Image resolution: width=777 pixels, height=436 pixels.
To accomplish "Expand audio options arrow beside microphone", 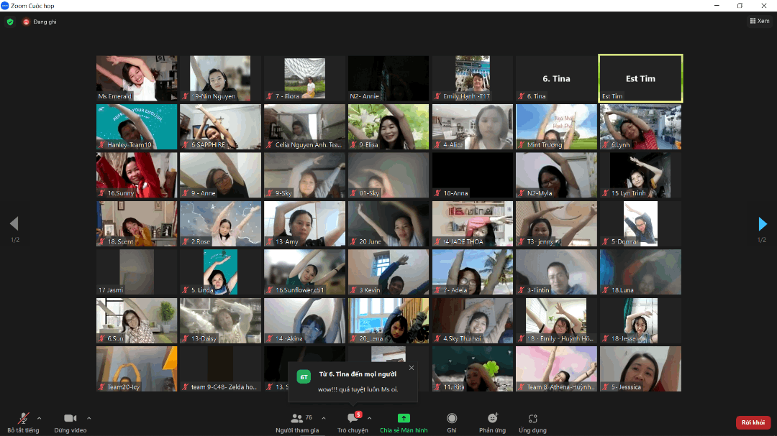I will click(x=39, y=418).
